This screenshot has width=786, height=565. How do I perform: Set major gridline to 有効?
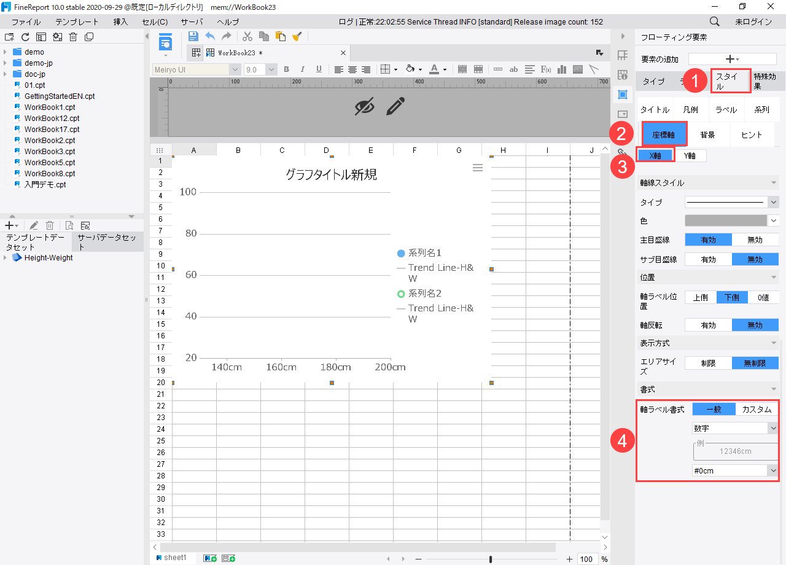pos(708,240)
